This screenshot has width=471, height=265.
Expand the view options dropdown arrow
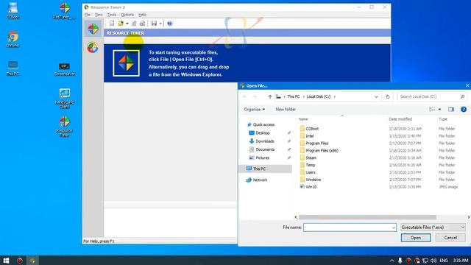click(x=439, y=110)
